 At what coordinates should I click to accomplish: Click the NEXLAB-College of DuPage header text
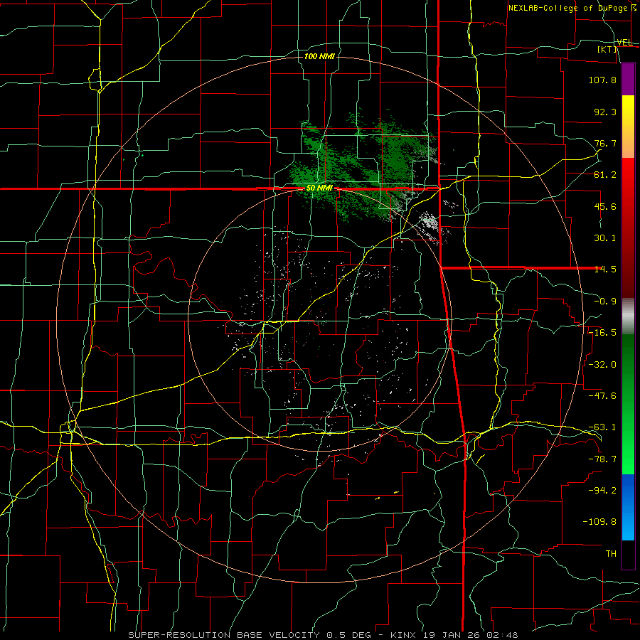coord(572,8)
